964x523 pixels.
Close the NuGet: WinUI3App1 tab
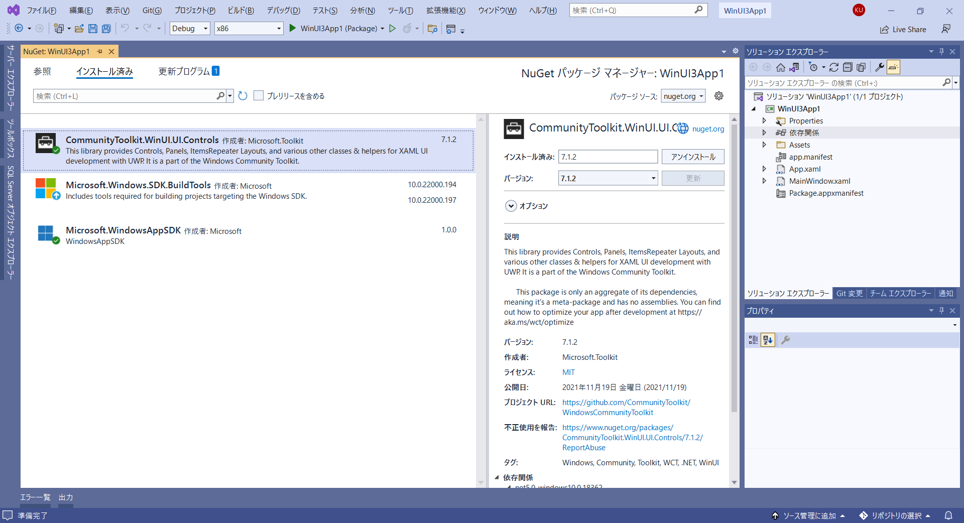point(111,52)
